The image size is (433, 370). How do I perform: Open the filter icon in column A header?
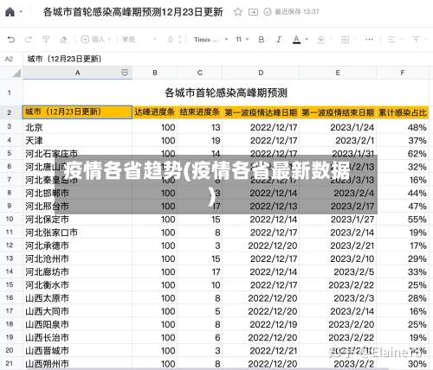[125, 73]
